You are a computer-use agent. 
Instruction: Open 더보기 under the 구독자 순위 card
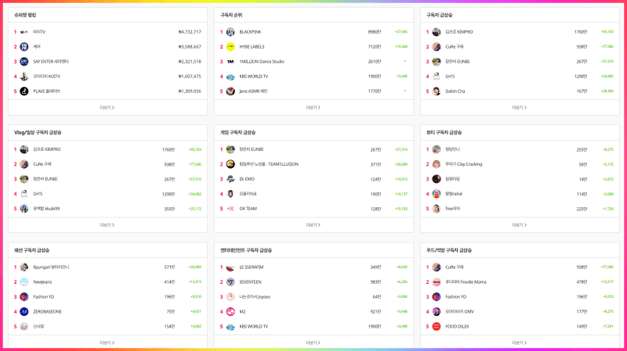pos(313,107)
